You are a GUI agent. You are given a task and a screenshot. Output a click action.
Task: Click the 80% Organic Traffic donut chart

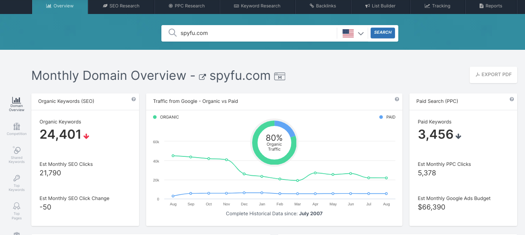point(274,143)
